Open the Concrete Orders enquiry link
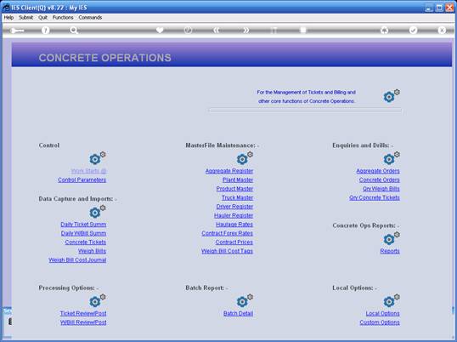 [x=379, y=180]
